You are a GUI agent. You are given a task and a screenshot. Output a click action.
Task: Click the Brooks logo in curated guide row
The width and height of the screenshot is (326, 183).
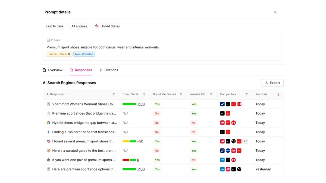coord(228,151)
